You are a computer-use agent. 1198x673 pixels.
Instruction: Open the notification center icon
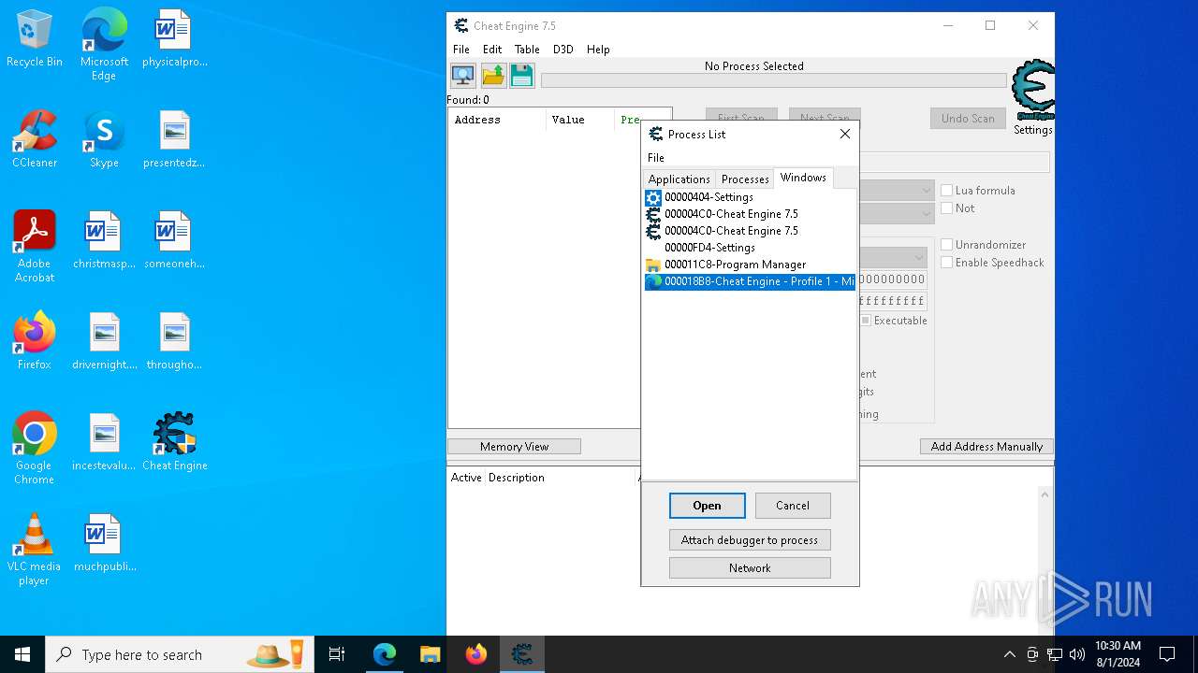(1167, 654)
